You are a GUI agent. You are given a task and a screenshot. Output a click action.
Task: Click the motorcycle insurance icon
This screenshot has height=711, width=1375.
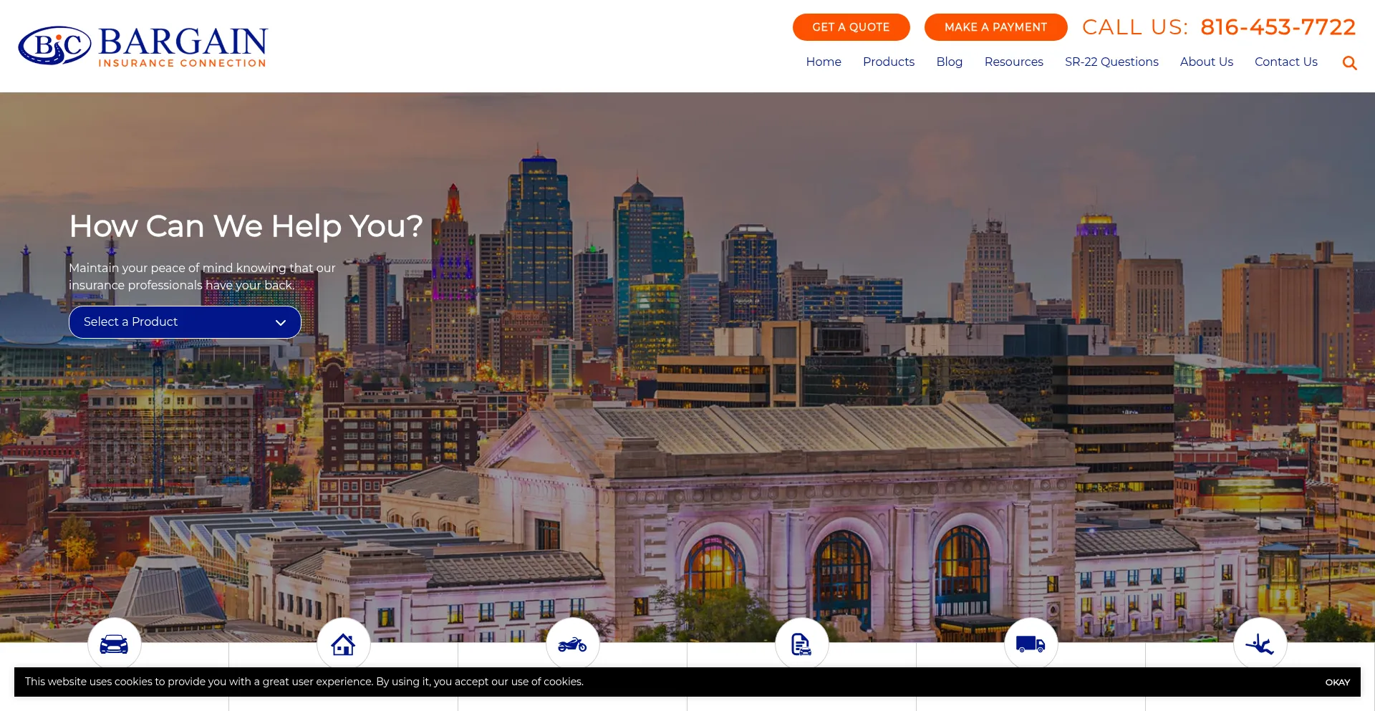572,644
